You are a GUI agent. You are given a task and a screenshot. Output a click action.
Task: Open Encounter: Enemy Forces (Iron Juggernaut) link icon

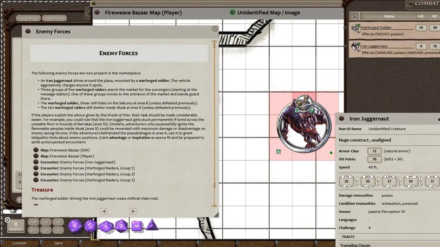(x=36, y=162)
